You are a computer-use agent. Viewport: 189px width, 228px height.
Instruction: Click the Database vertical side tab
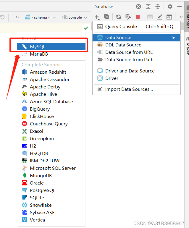(187, 17)
